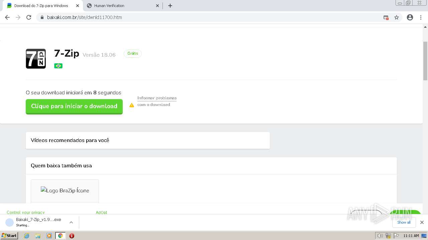Click Show all downloads button
This screenshot has width=428, height=240.
pos(404,222)
